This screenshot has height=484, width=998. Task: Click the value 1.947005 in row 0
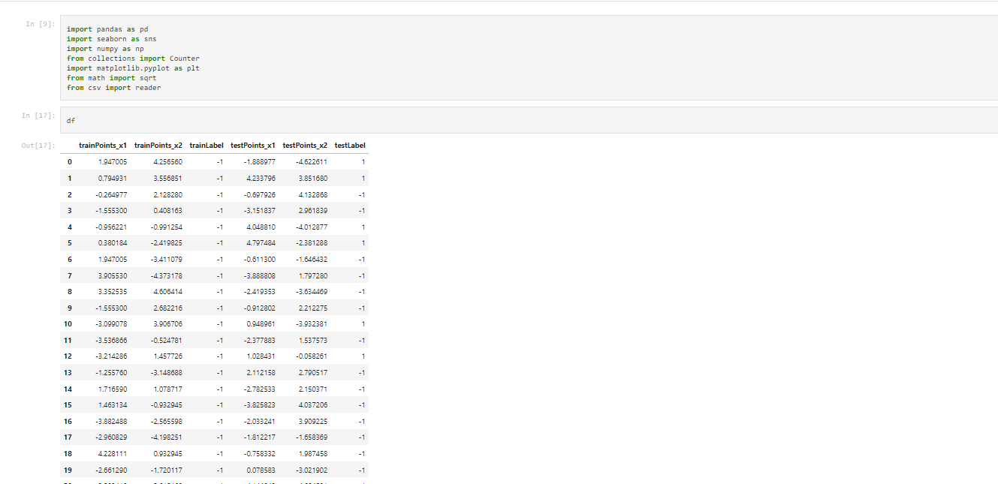pyautogui.click(x=110, y=161)
